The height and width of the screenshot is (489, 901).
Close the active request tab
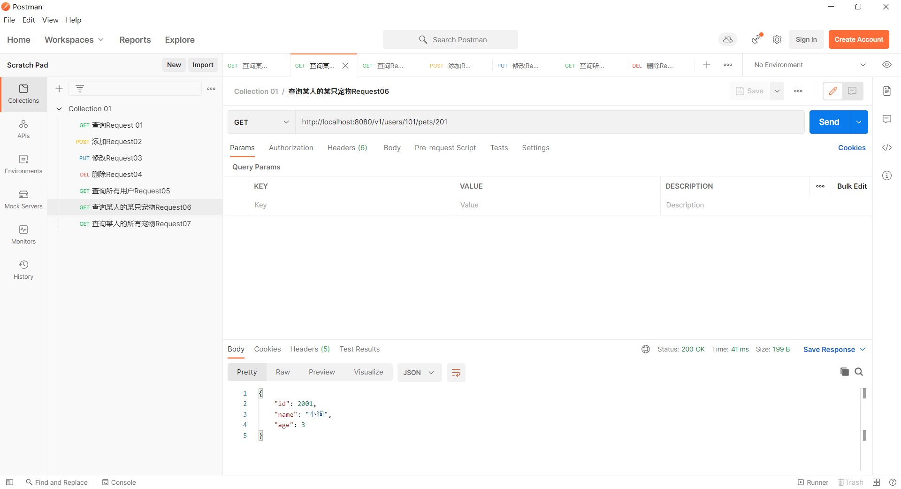[345, 66]
